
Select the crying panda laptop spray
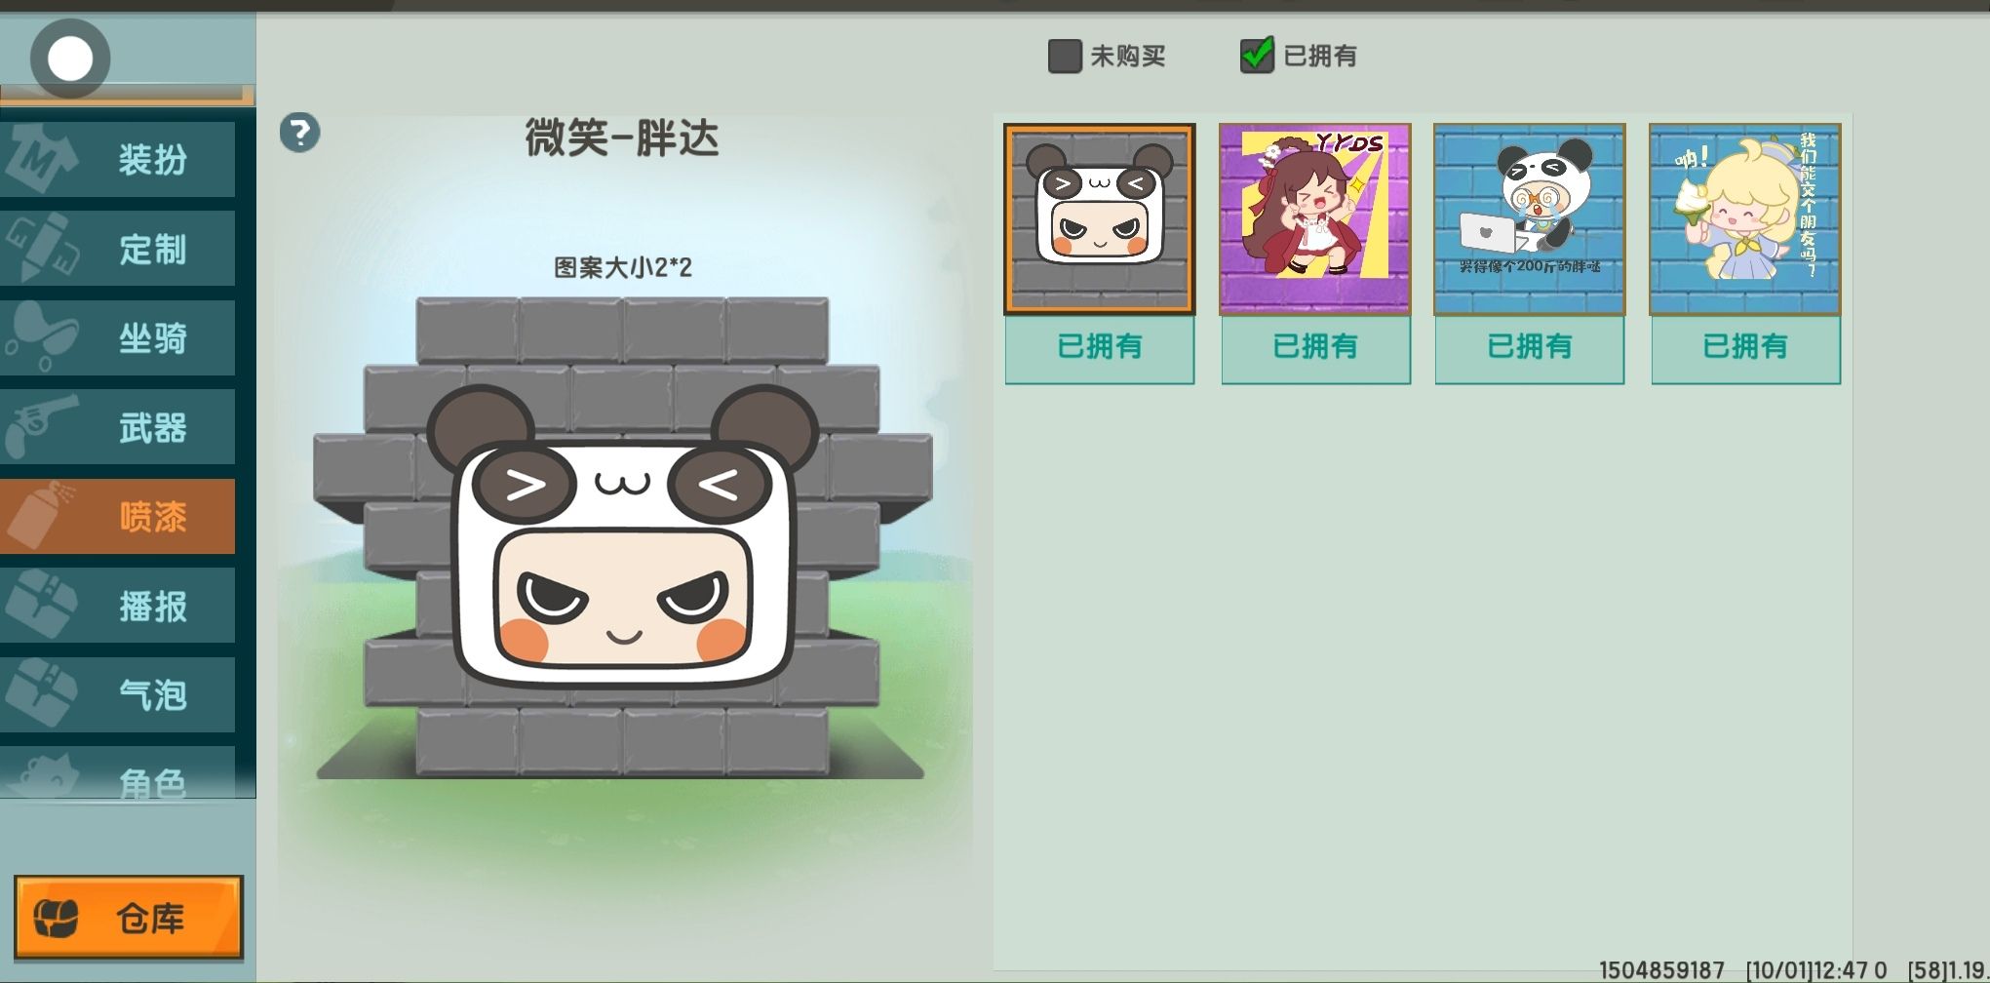pyautogui.click(x=1530, y=218)
